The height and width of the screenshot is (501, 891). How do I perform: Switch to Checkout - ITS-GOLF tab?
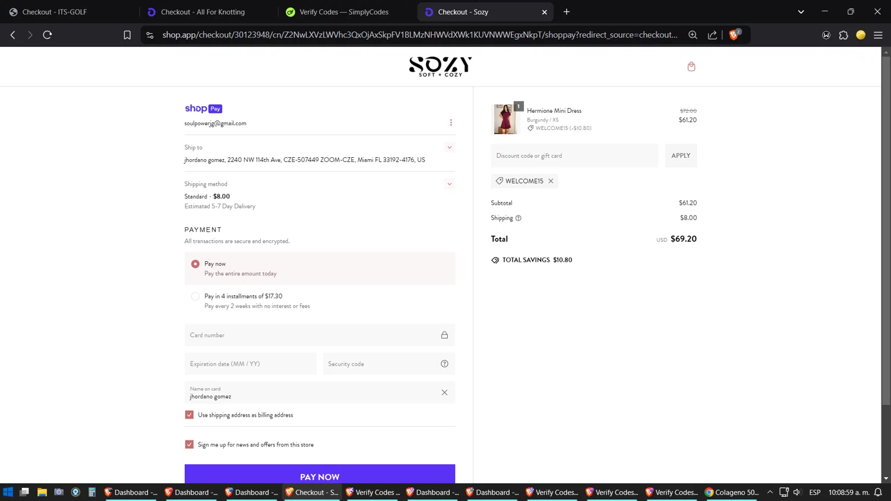point(69,12)
